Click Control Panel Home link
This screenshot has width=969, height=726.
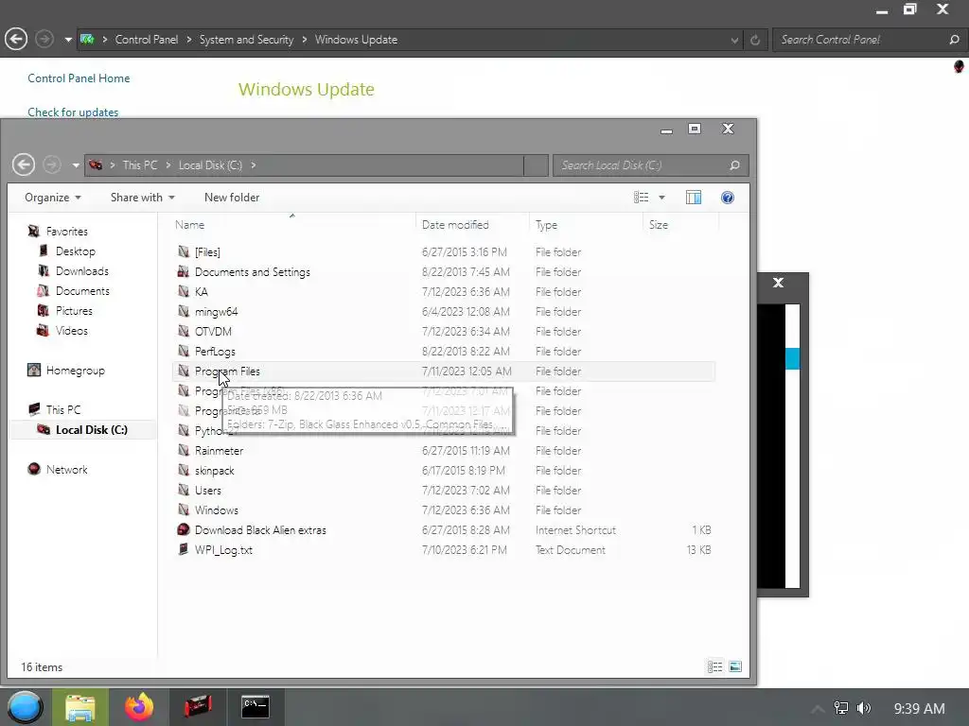(79, 78)
